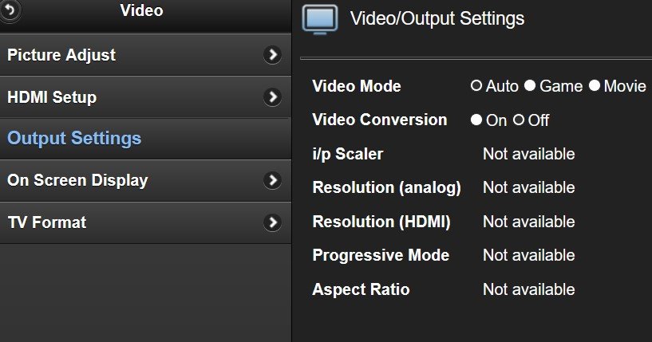Open the Picture Adjust menu item

[61, 55]
